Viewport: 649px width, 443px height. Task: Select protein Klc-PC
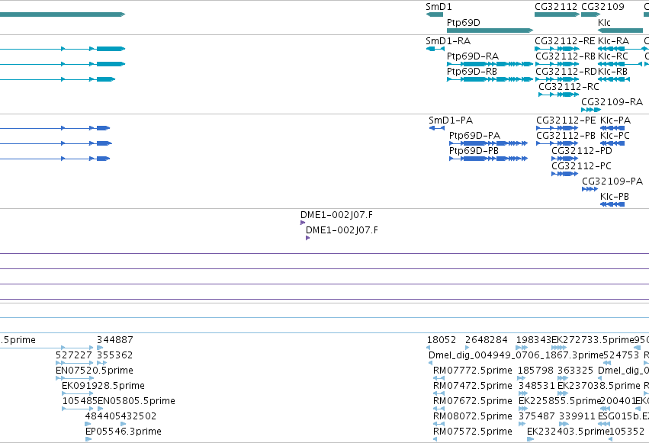point(612,143)
